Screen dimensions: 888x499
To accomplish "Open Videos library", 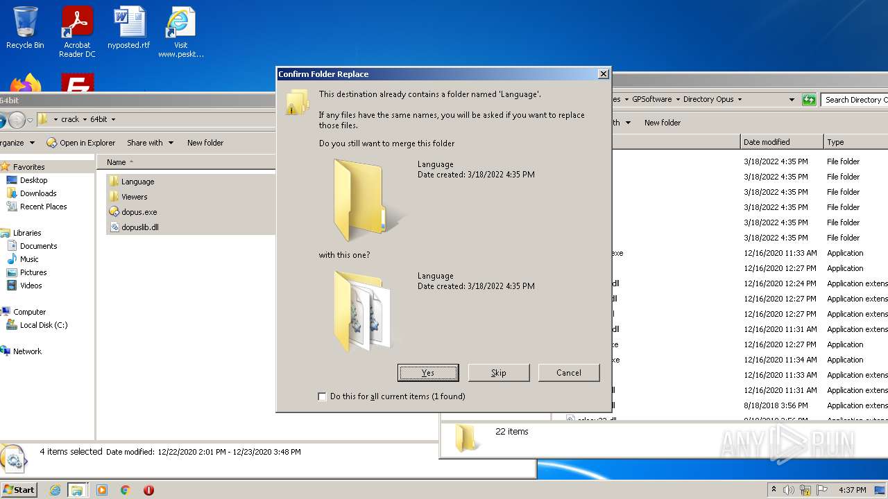I will pos(31,286).
